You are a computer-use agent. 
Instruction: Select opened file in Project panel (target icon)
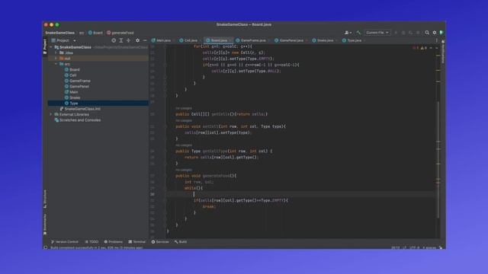point(114,40)
